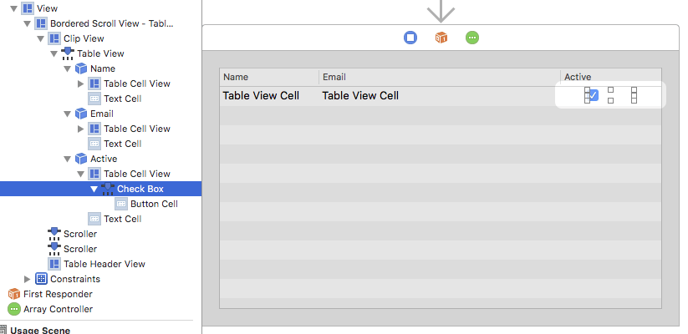Select the Array Controller in the outline
688x334 pixels.
pyautogui.click(x=58, y=309)
